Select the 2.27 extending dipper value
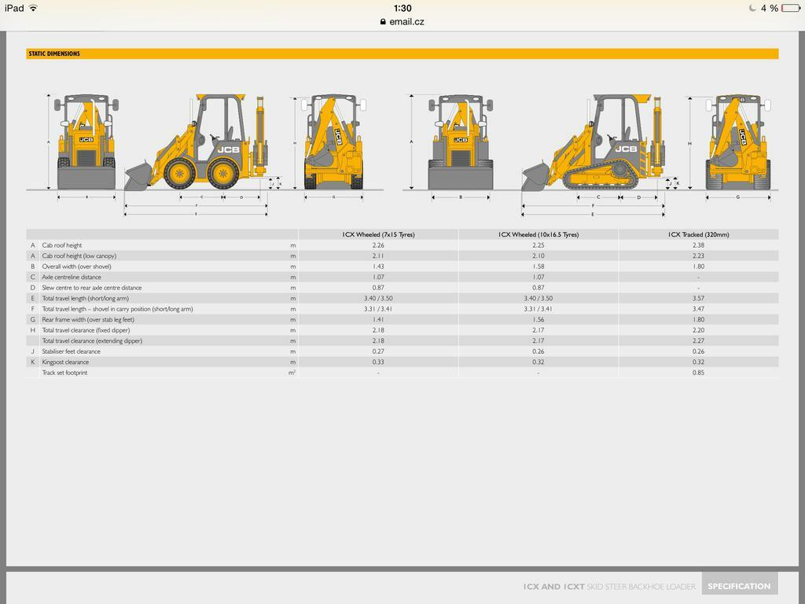 (x=698, y=341)
